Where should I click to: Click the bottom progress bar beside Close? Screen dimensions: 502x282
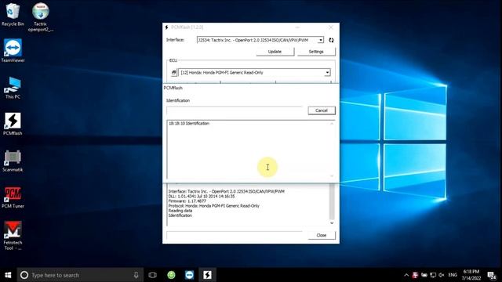235,235
